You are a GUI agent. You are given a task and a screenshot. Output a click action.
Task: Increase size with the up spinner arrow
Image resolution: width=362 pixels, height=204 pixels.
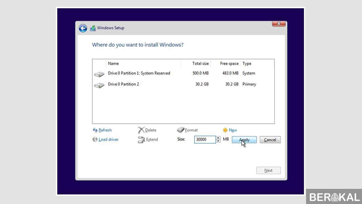tap(218, 138)
